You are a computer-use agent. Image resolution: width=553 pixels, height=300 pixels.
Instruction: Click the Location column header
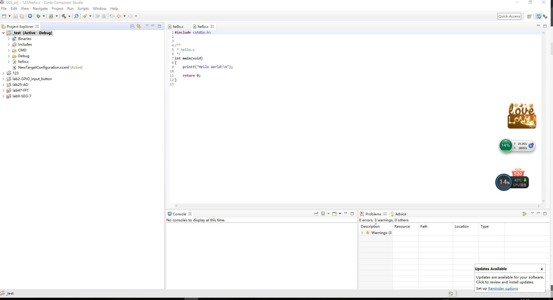(466, 227)
